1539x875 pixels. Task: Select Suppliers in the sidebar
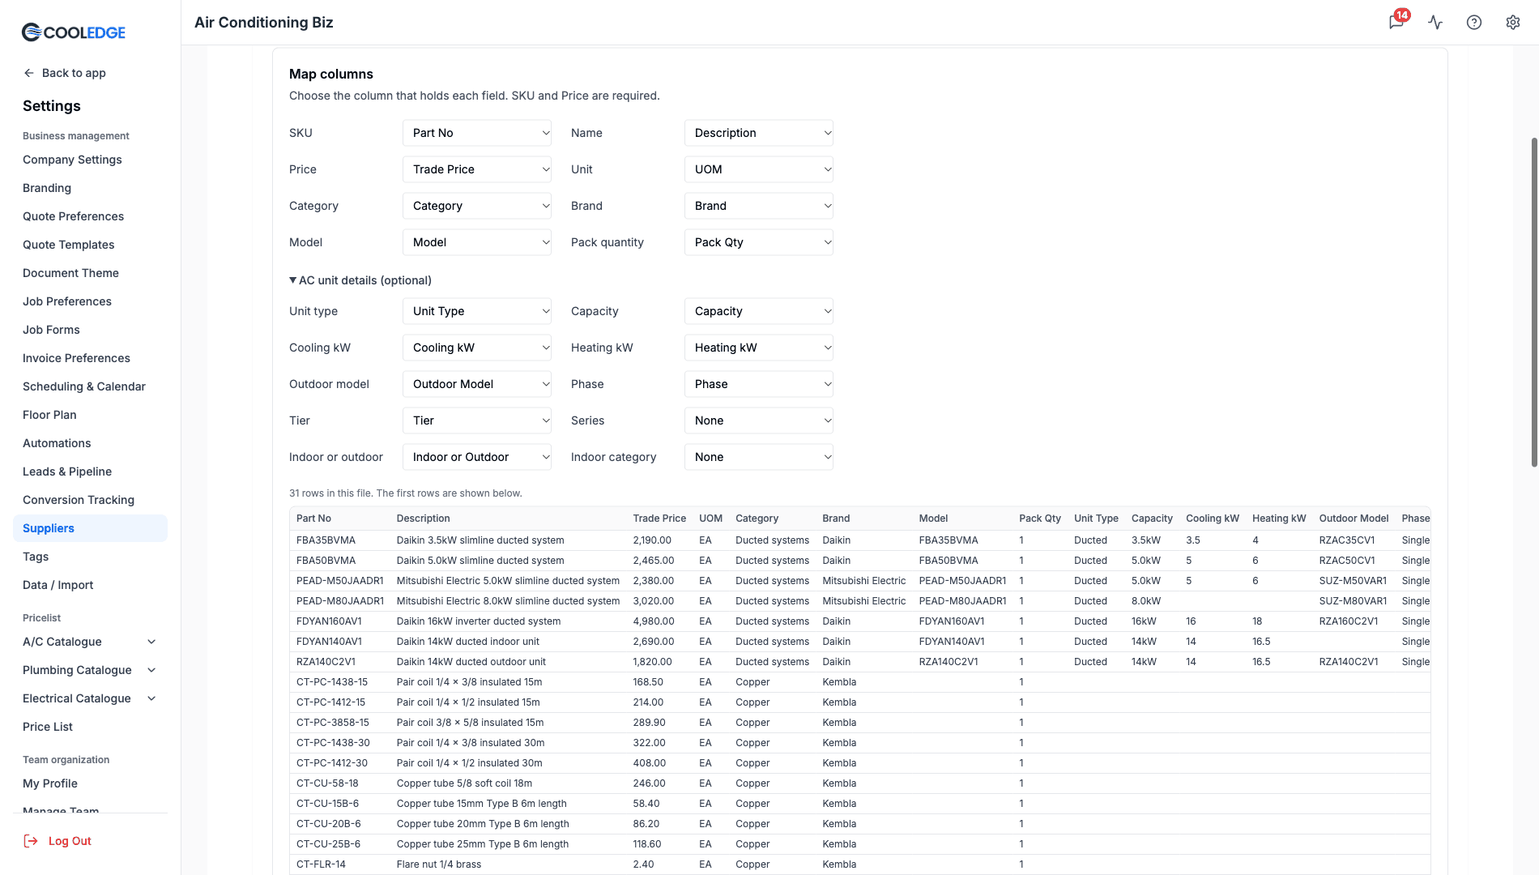point(90,528)
